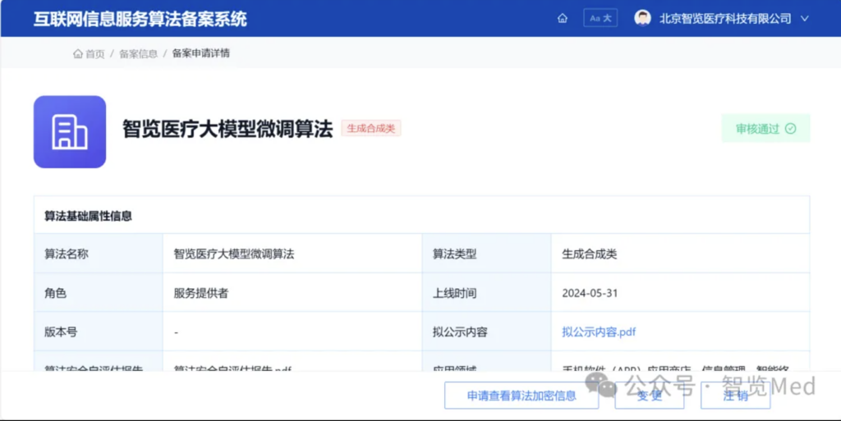
Task: Click the 算法基础属性信息 section header
Action: click(x=88, y=216)
